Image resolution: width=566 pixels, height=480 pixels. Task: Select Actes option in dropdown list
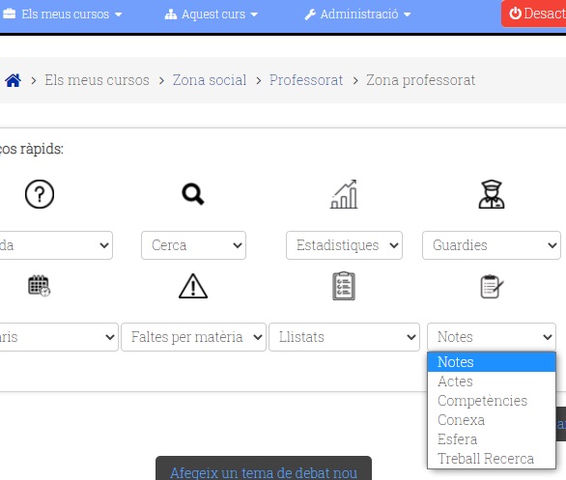coord(492,381)
